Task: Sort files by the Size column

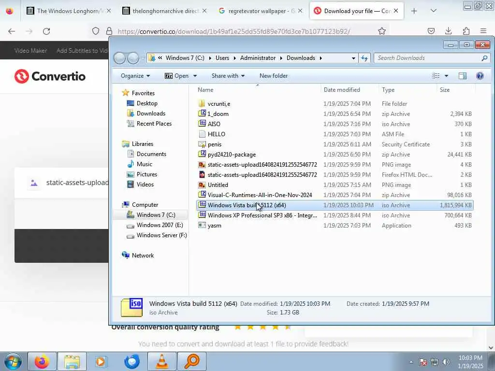Action: [445, 90]
